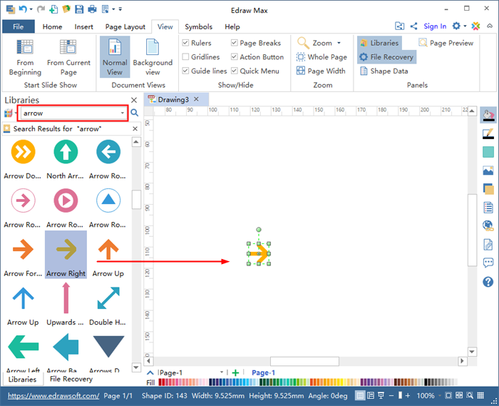Pick a dark blue swatch from Fill color bar
The width and height of the screenshot is (499, 406).
click(211, 382)
